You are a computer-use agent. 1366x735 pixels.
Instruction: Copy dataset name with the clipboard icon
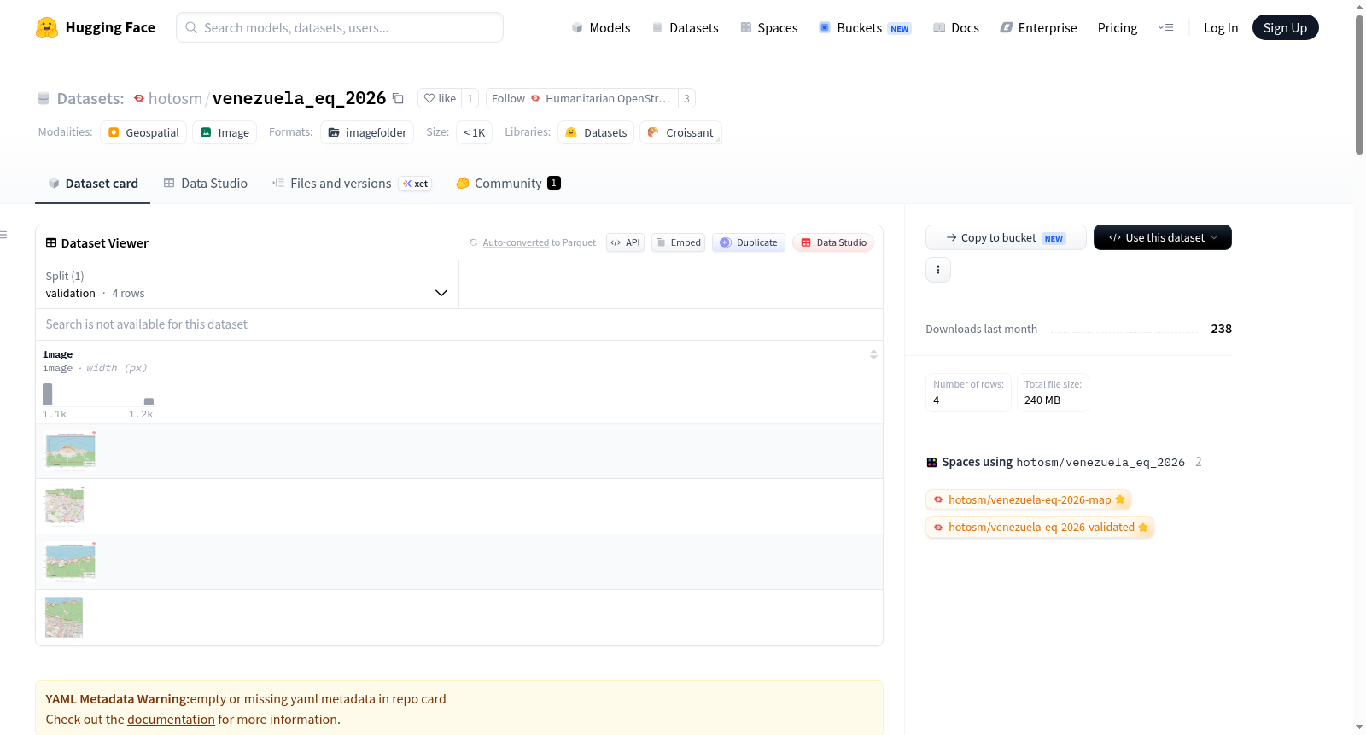tap(398, 98)
